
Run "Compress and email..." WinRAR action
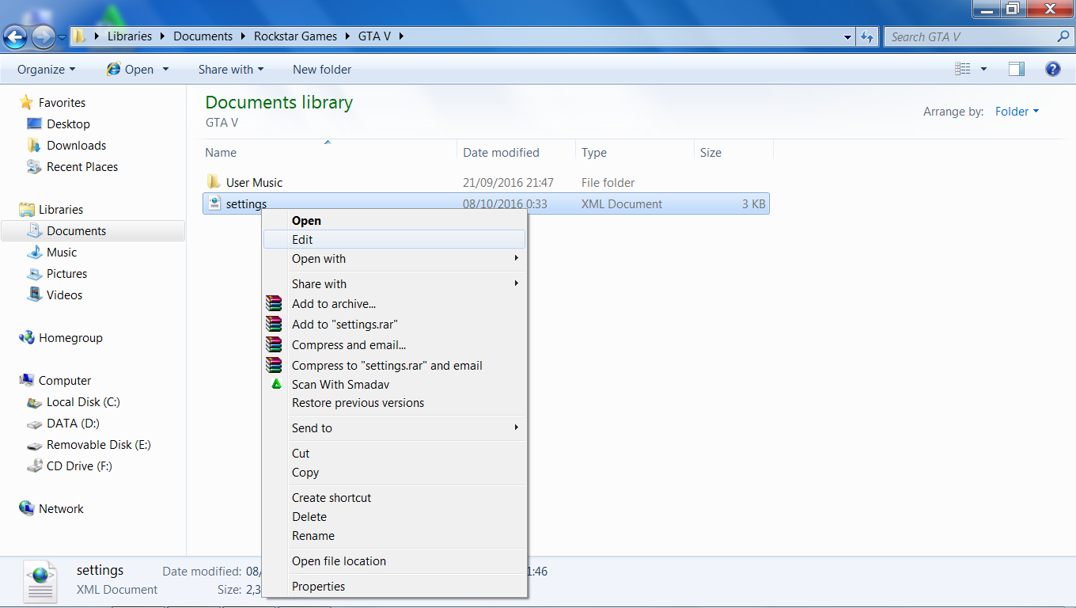pos(349,344)
